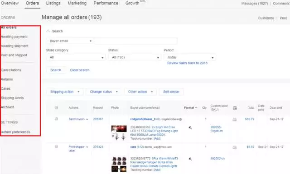Switch to the Orders tab
290x174 pixels.
tap(32, 3)
